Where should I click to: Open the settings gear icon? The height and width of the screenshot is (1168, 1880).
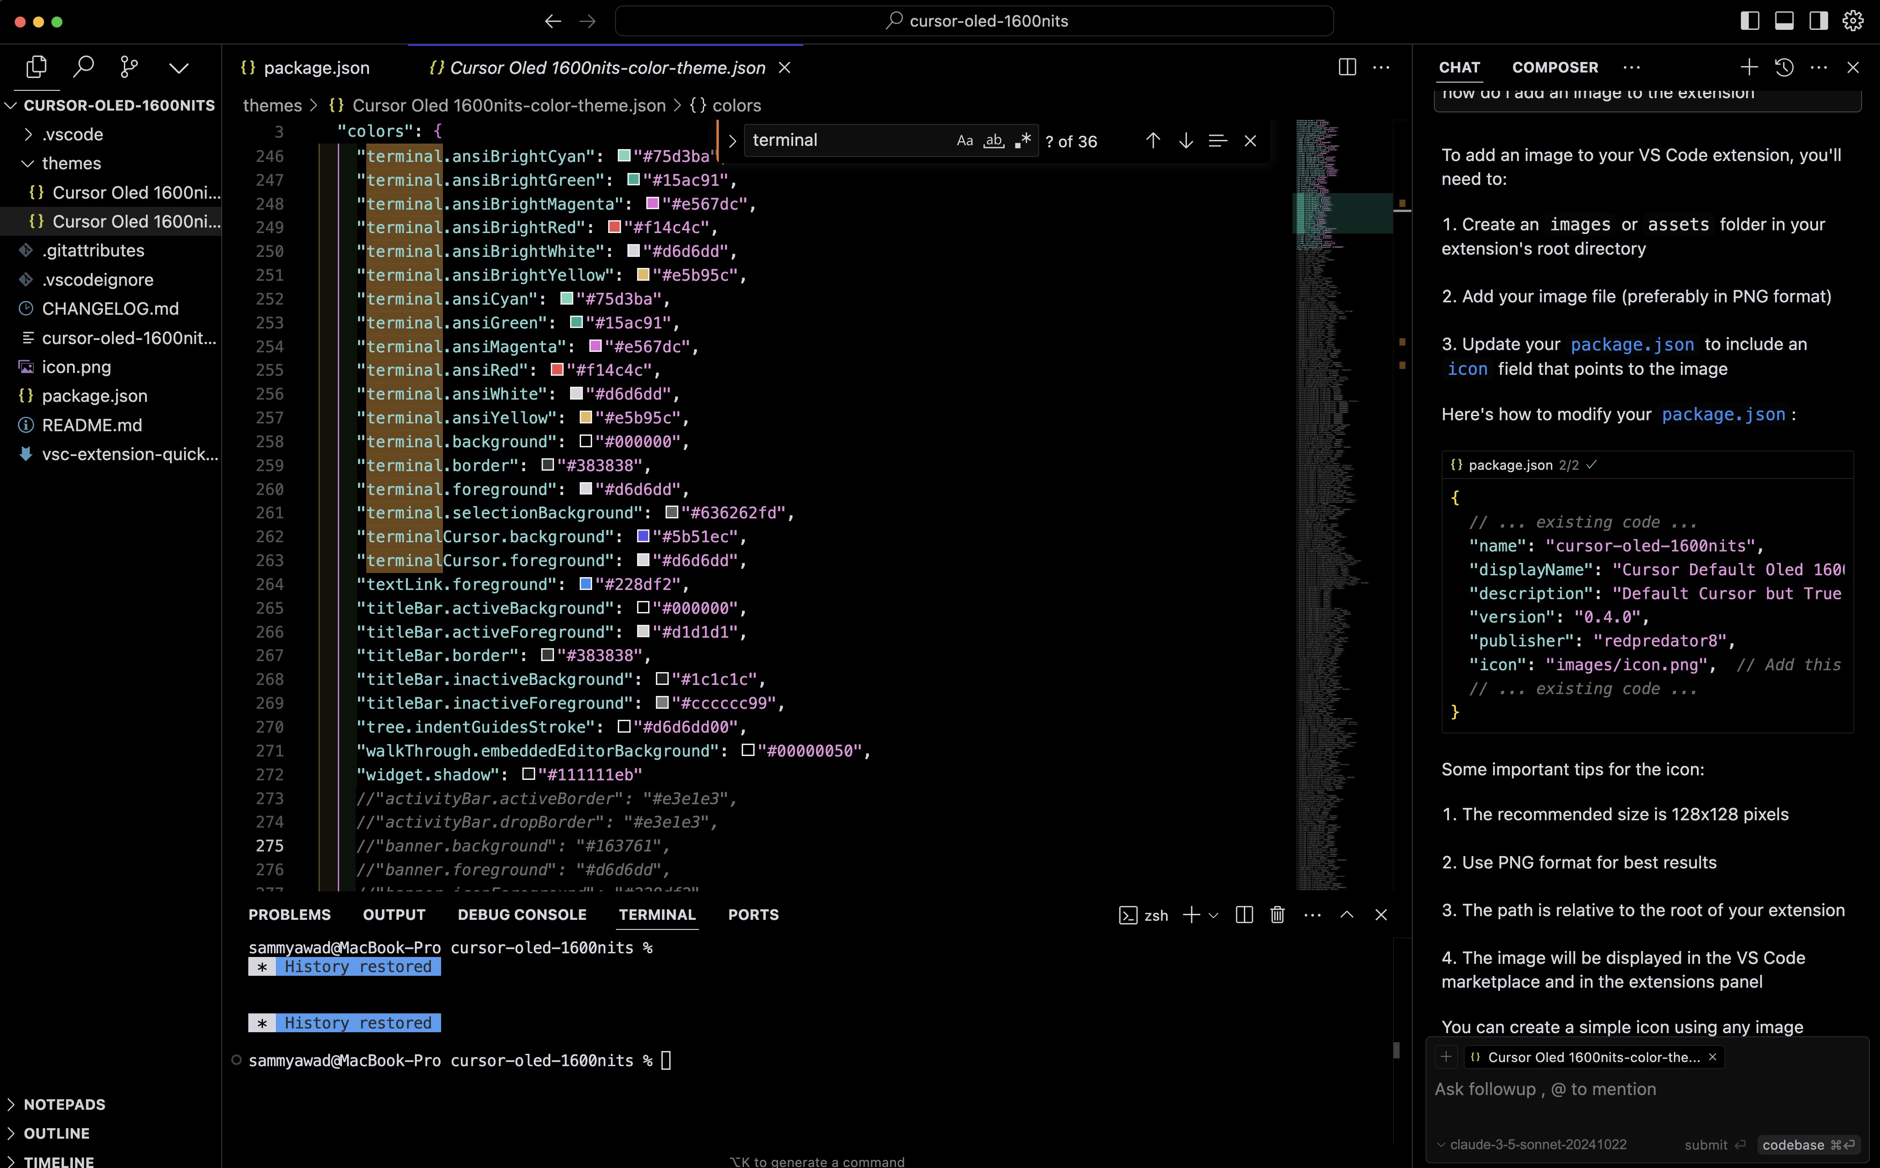pos(1853,21)
